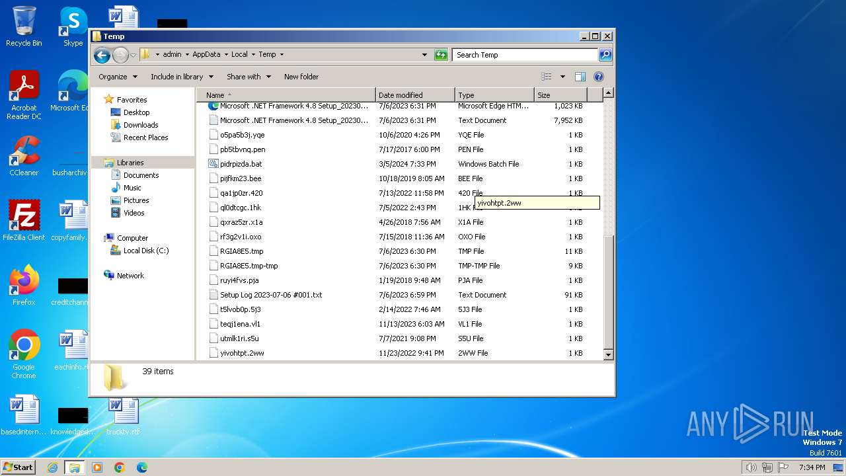This screenshot has width=846, height=476.
Task: Open the Music library
Action: [132, 188]
